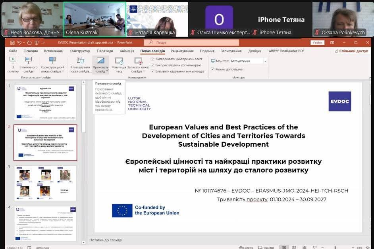Click zoom out minus in status bar
Viewport: 374px width, 249px height.
(x=322, y=248)
